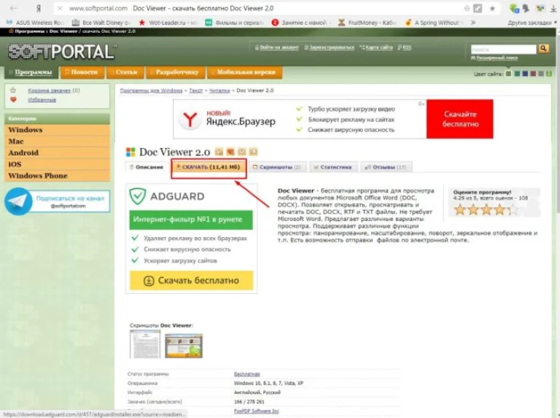Click the search magnifier button on SoftPortal
560x418 pixels.
tap(543, 48)
